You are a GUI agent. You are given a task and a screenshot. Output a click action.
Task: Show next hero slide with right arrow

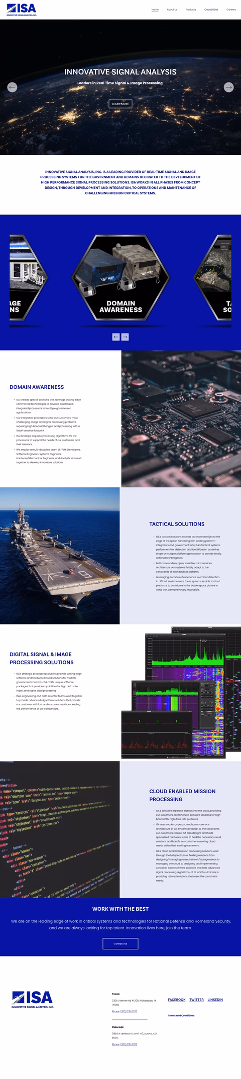click(x=228, y=87)
